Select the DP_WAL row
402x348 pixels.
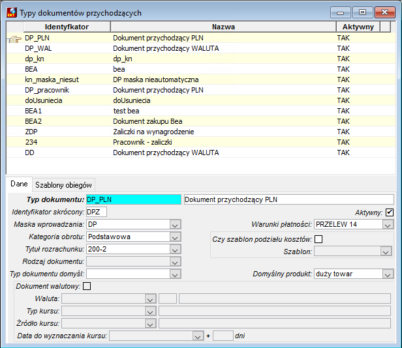click(x=201, y=48)
